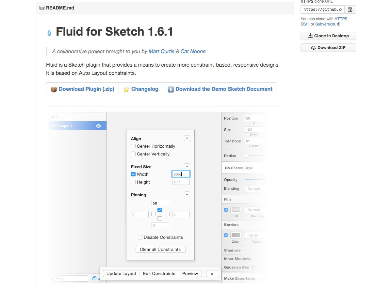Screen dimensions: 392x294
Task: Click Update Layout segment
Action: (121, 274)
